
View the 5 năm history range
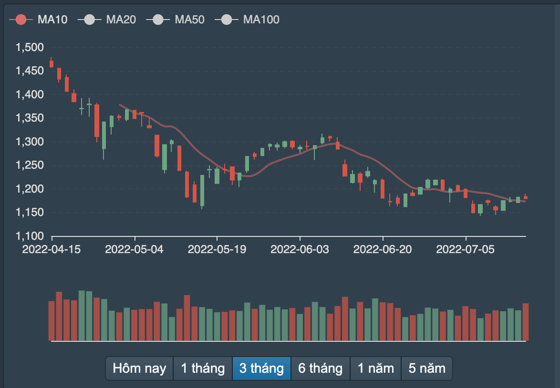[x=427, y=368]
